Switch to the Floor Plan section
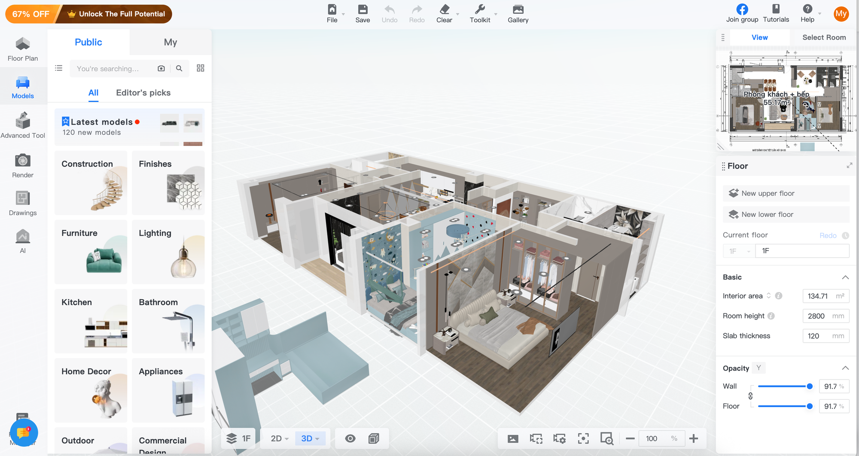Viewport: 859px width, 456px height. (23, 50)
